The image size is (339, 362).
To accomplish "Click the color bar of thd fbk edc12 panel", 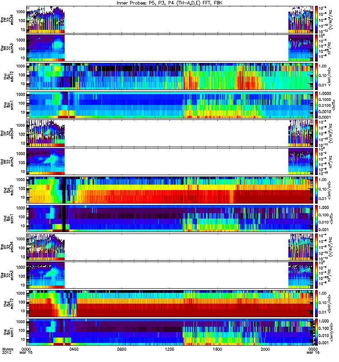I will tap(316, 190).
